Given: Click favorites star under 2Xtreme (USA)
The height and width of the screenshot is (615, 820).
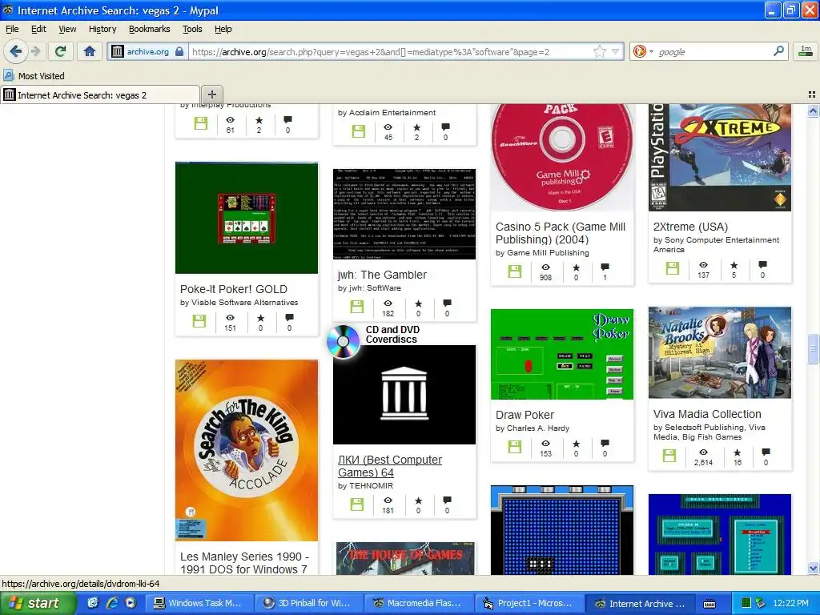Looking at the screenshot, I should 734,265.
